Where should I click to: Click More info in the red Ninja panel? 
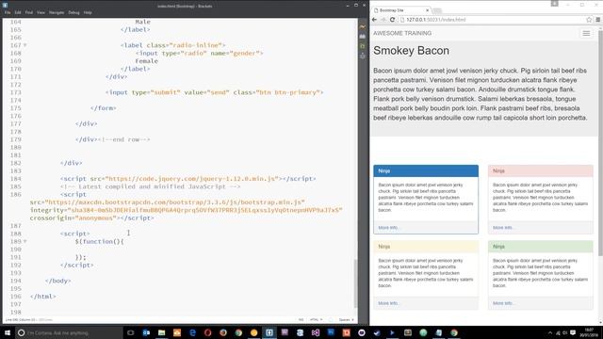pos(503,228)
